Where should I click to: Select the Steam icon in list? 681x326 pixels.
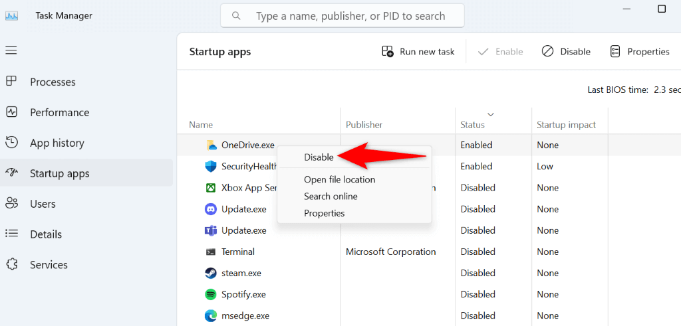(x=211, y=273)
